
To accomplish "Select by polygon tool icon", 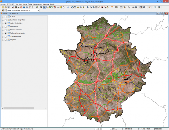I will pos(94,7).
